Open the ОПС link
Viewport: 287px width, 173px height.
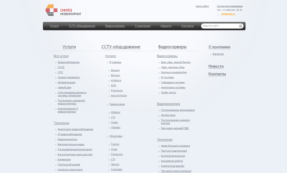(x=60, y=72)
